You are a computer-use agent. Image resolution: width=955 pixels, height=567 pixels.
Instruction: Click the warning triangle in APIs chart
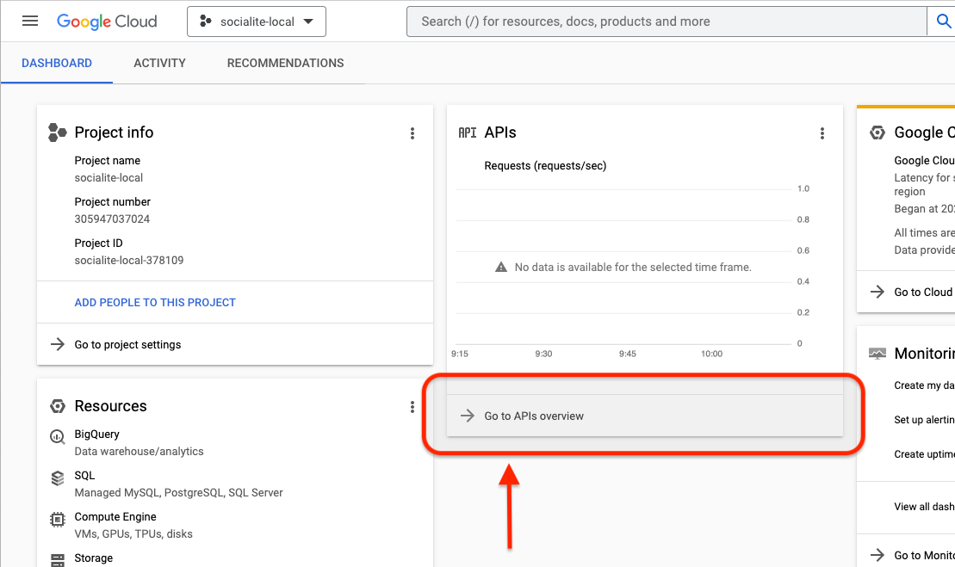pyautogui.click(x=500, y=267)
